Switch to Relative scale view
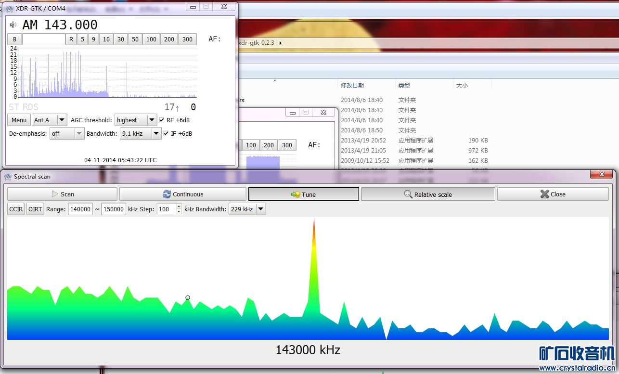Viewport: 619px width, 374px height. pyautogui.click(x=427, y=194)
